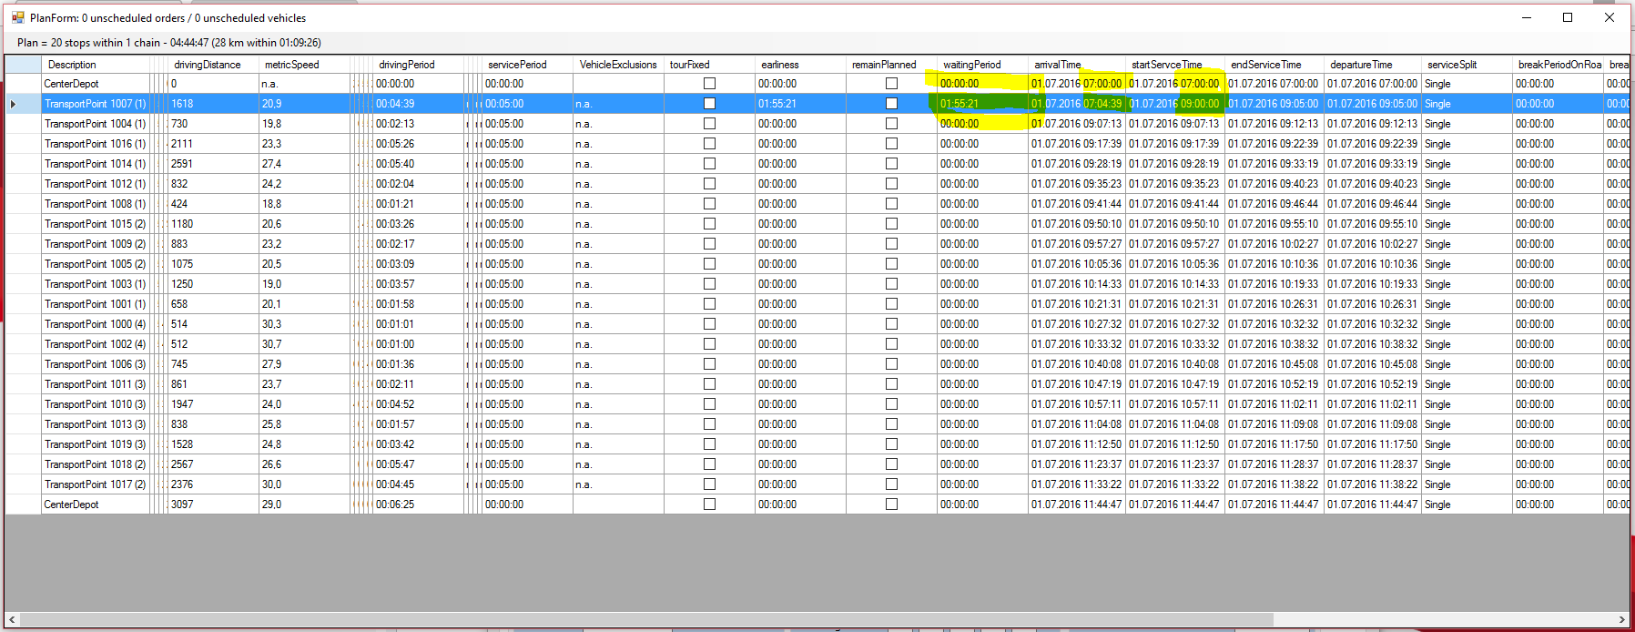Maximize the PlanForm window

coord(1568,17)
